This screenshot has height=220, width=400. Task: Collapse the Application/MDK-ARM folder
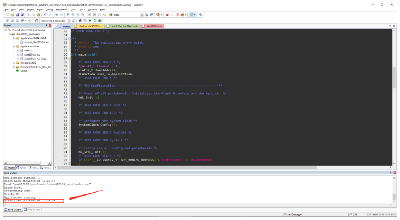coord(14,38)
